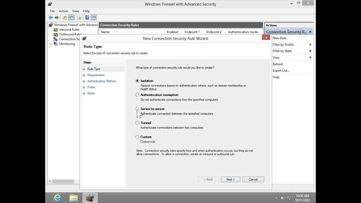
Task: Expand the View submenu in Actions
Action: [310, 58]
